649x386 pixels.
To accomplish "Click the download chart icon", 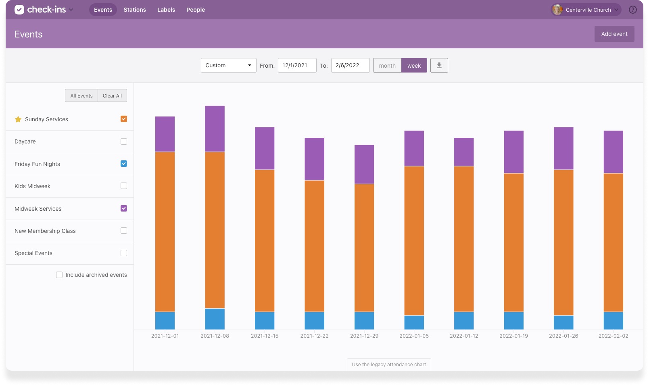I will 439,65.
